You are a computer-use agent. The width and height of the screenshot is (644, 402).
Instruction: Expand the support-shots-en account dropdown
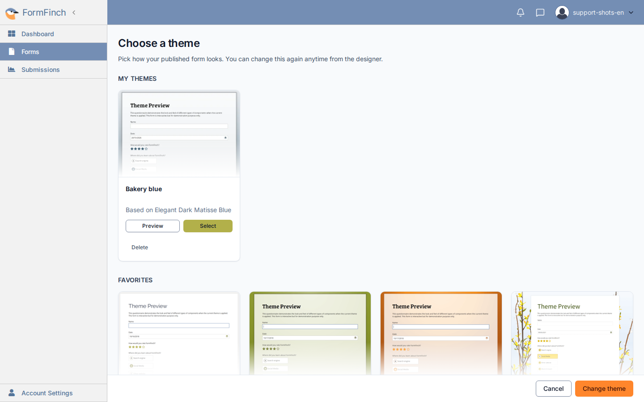click(631, 13)
